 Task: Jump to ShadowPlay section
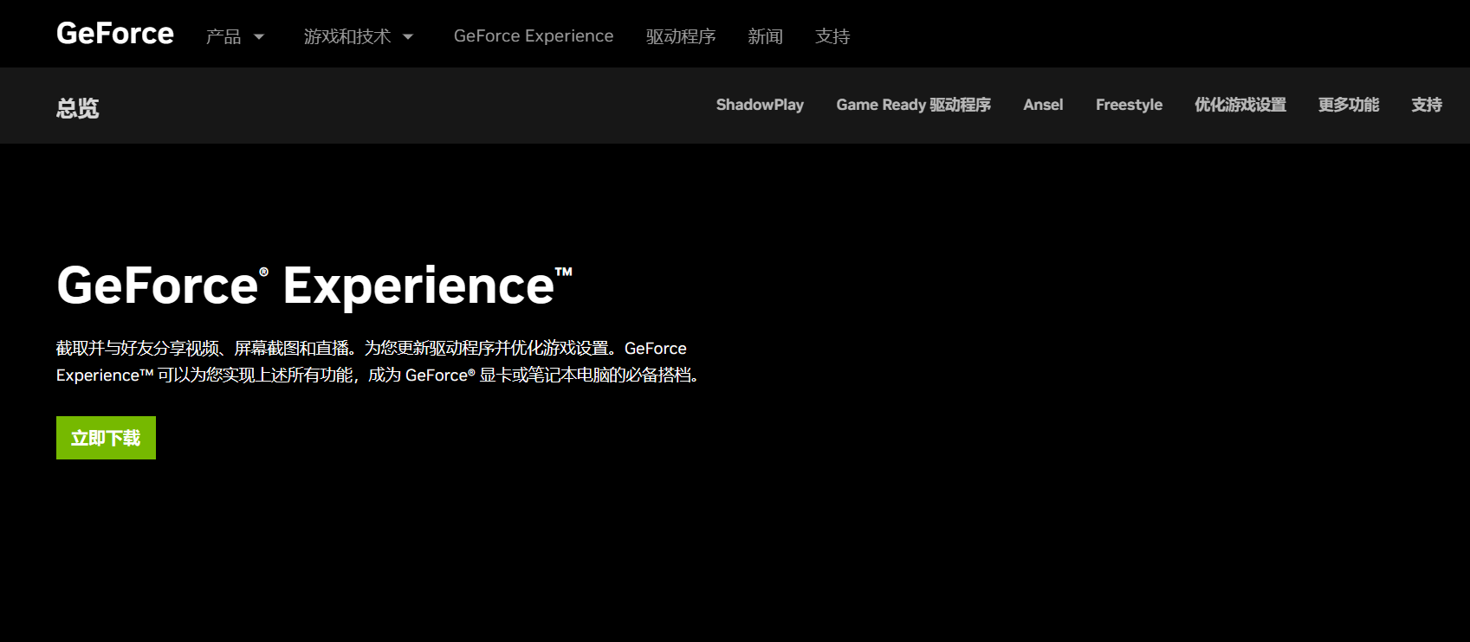pos(760,105)
